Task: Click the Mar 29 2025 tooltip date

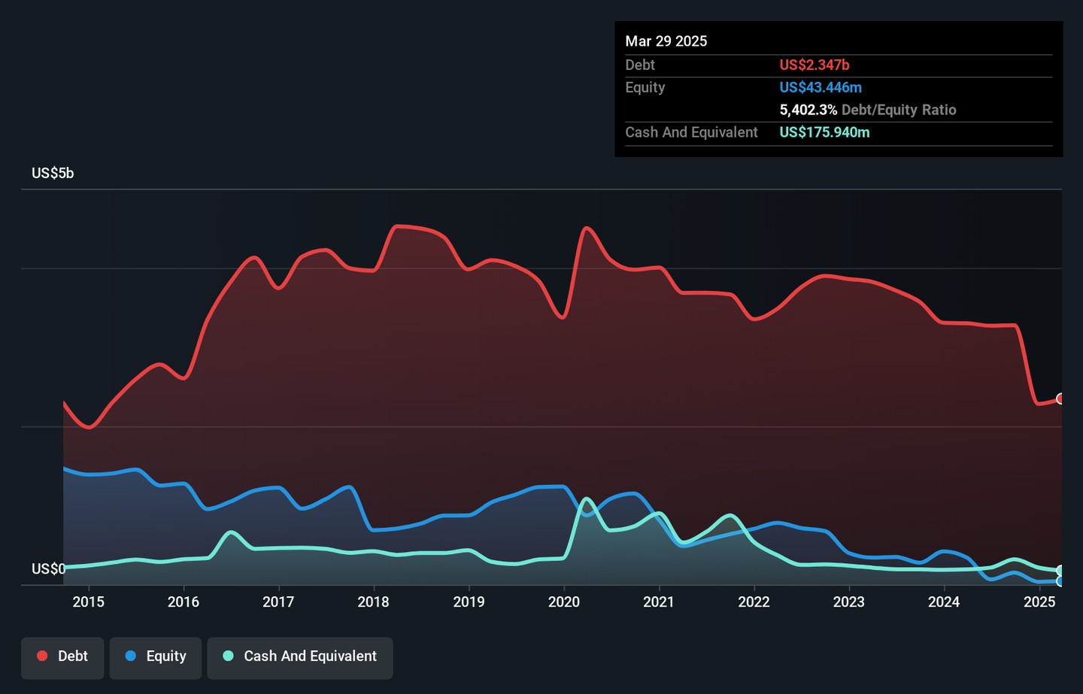Action: tap(666, 41)
